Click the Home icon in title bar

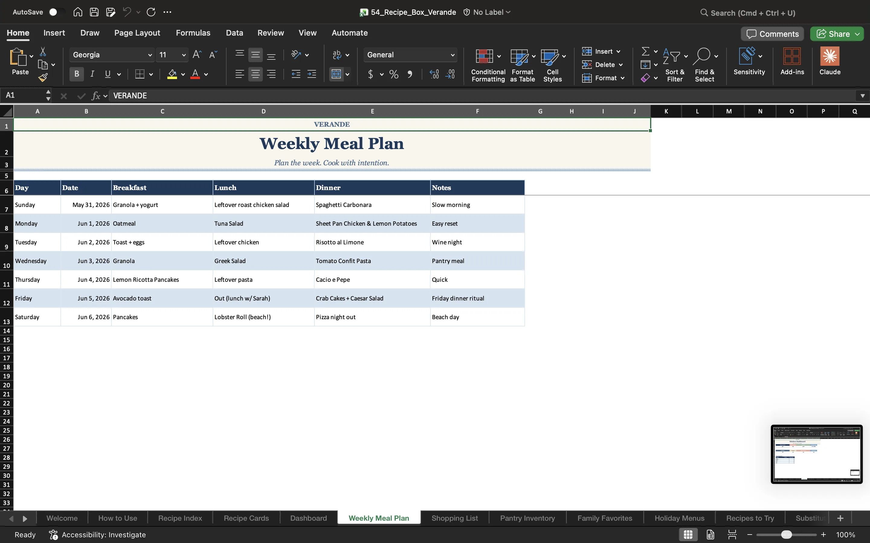click(x=78, y=12)
